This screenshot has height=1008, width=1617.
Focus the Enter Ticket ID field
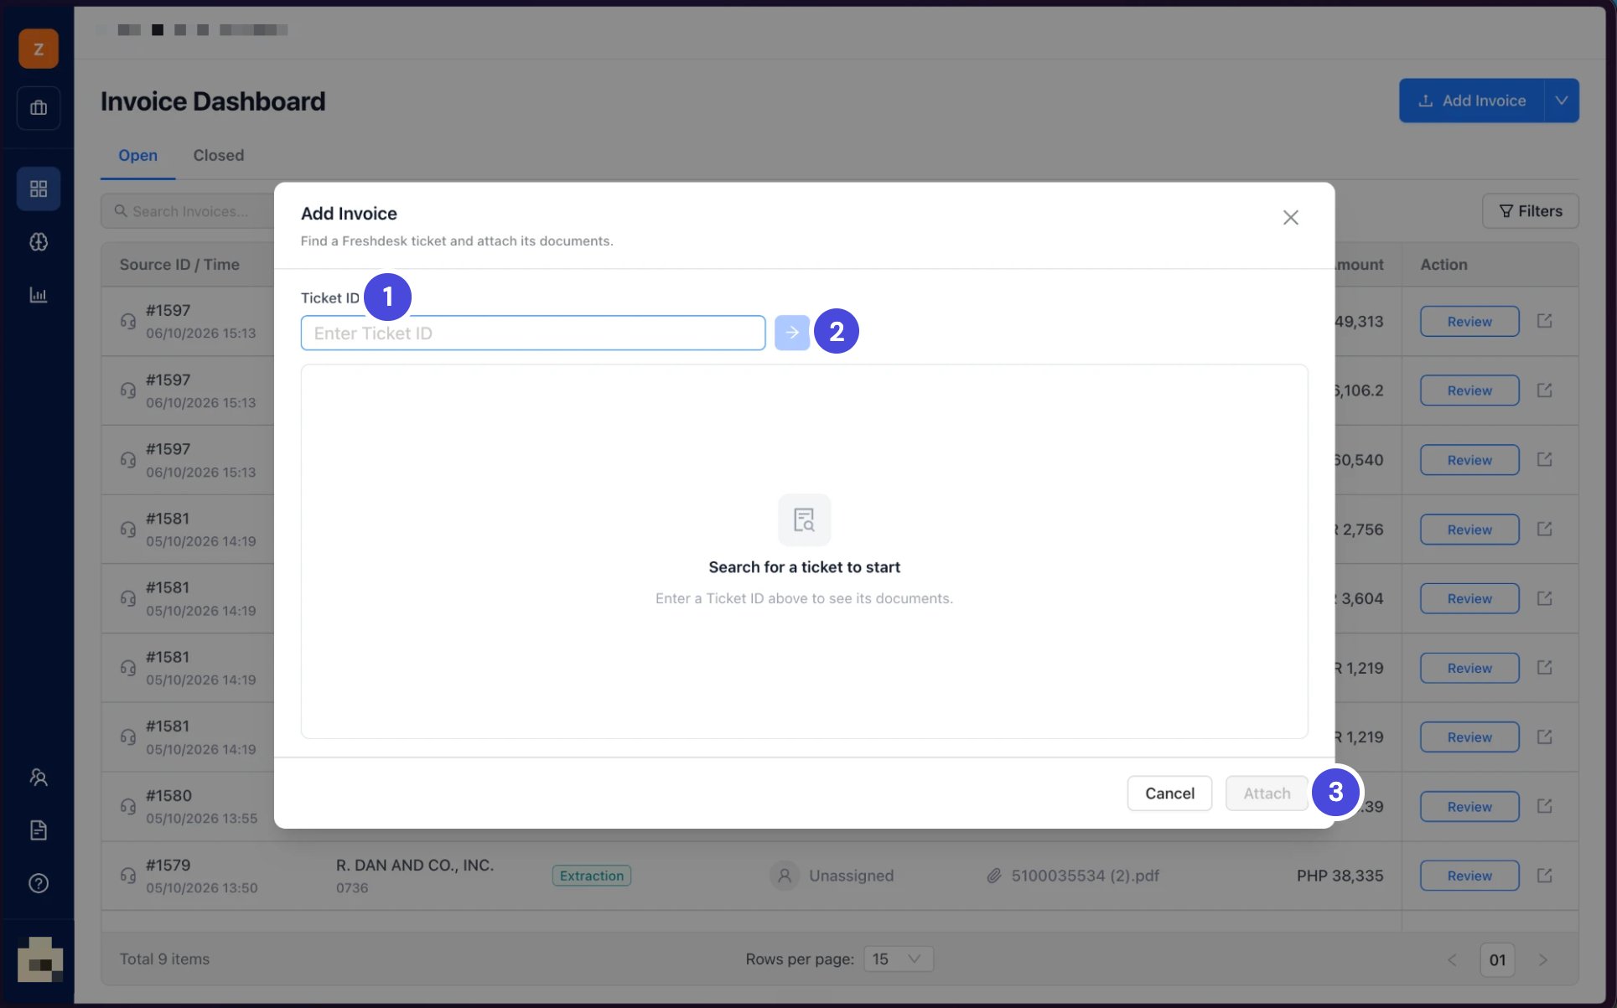pos(533,333)
